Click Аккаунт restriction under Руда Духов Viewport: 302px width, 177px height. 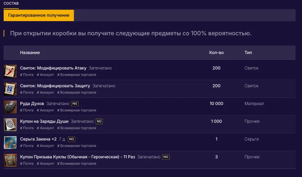coord(45,110)
